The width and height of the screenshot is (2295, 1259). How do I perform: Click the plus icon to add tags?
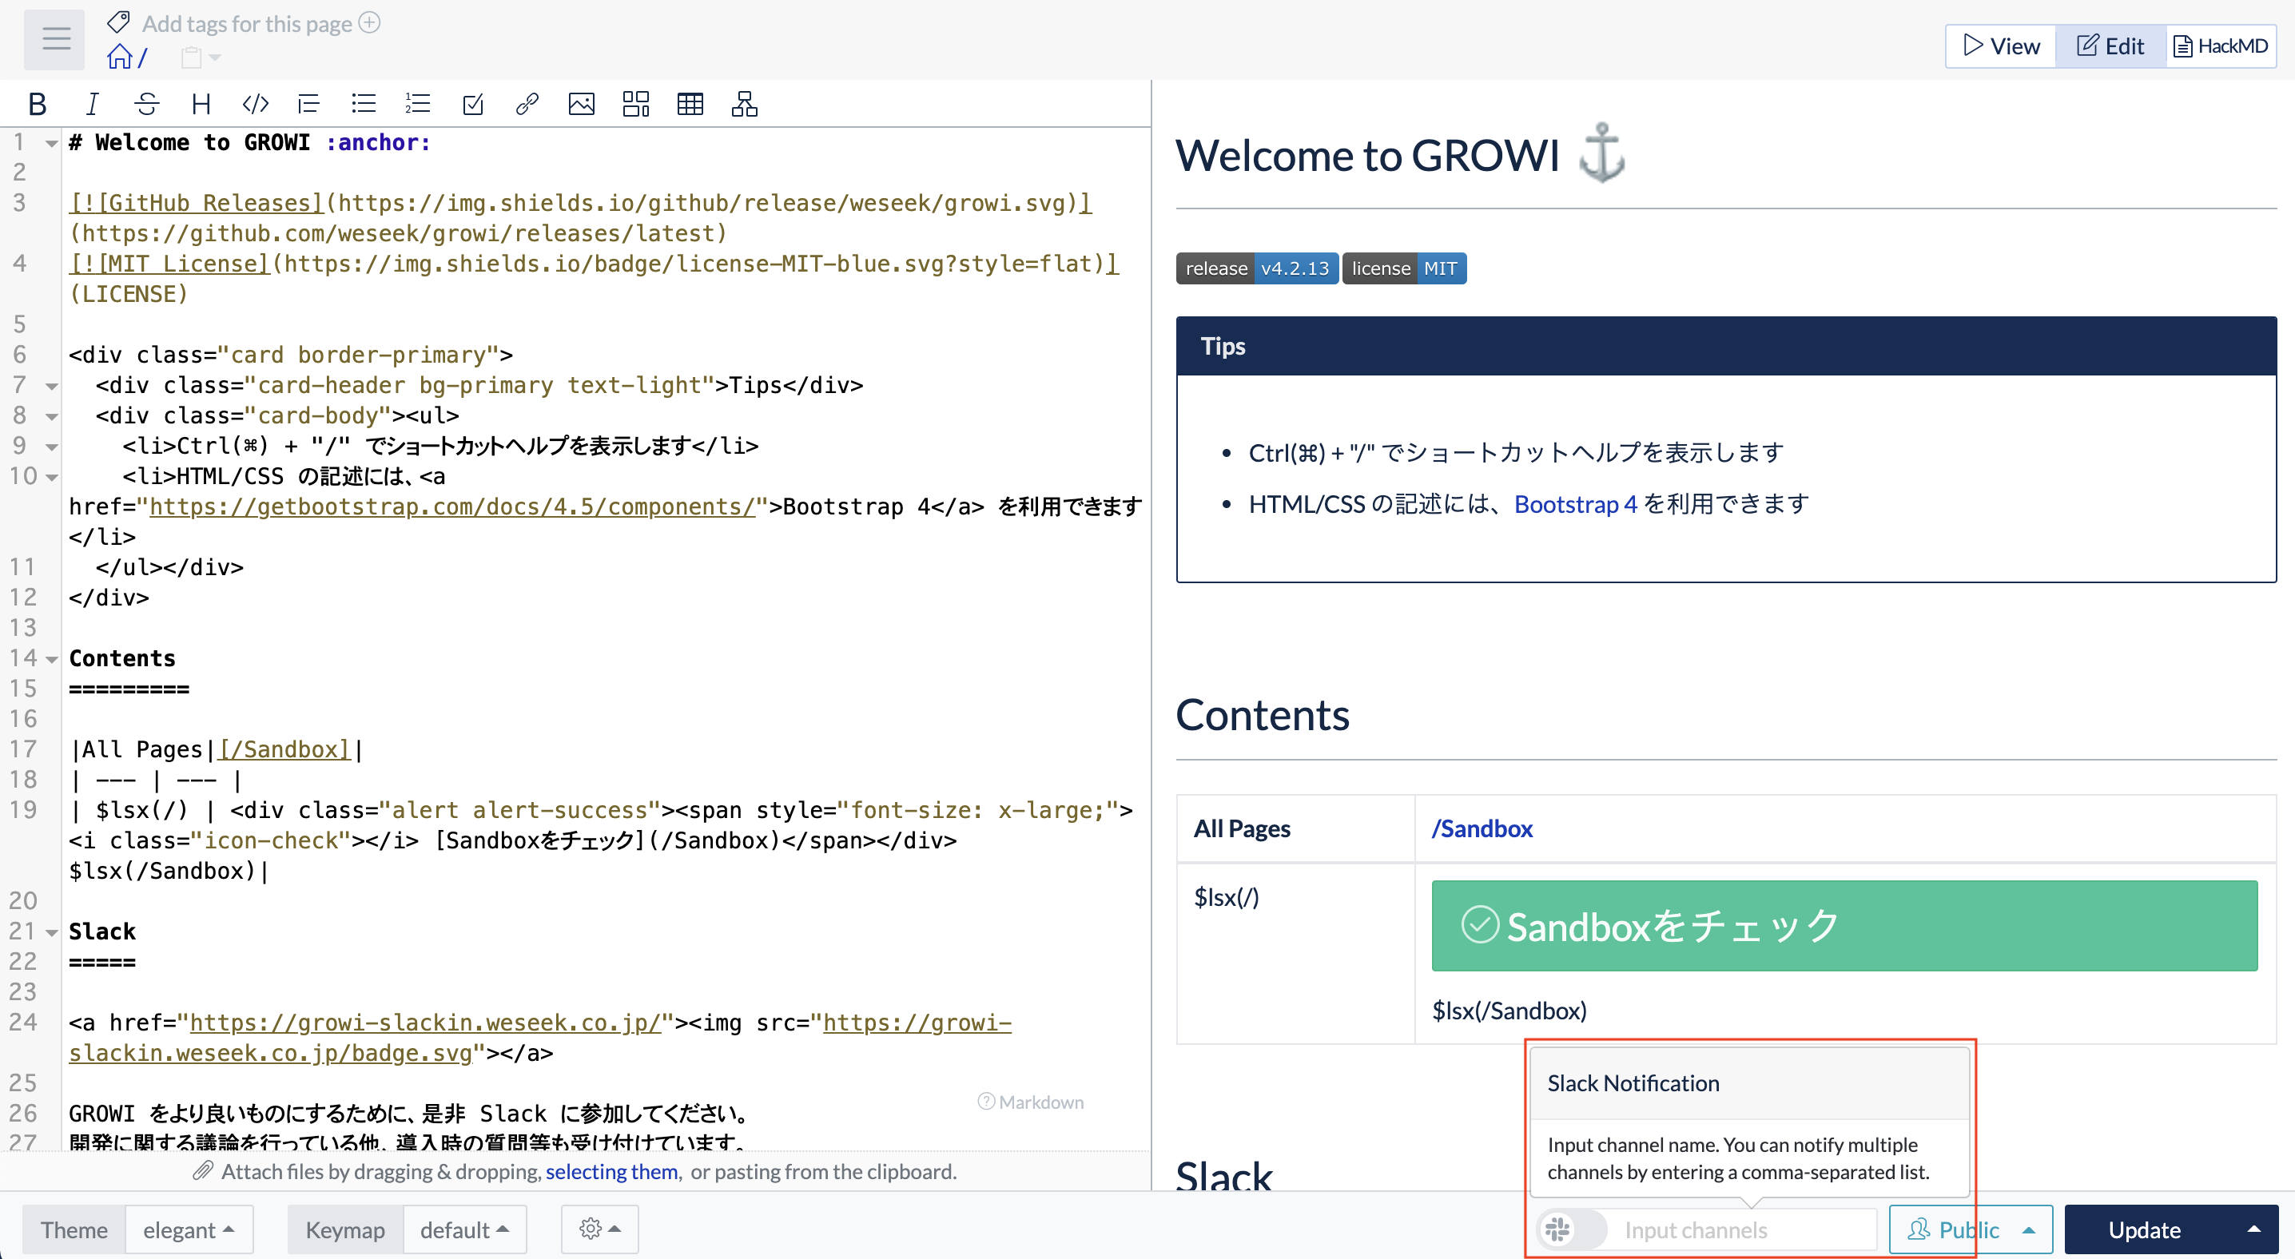(x=370, y=22)
